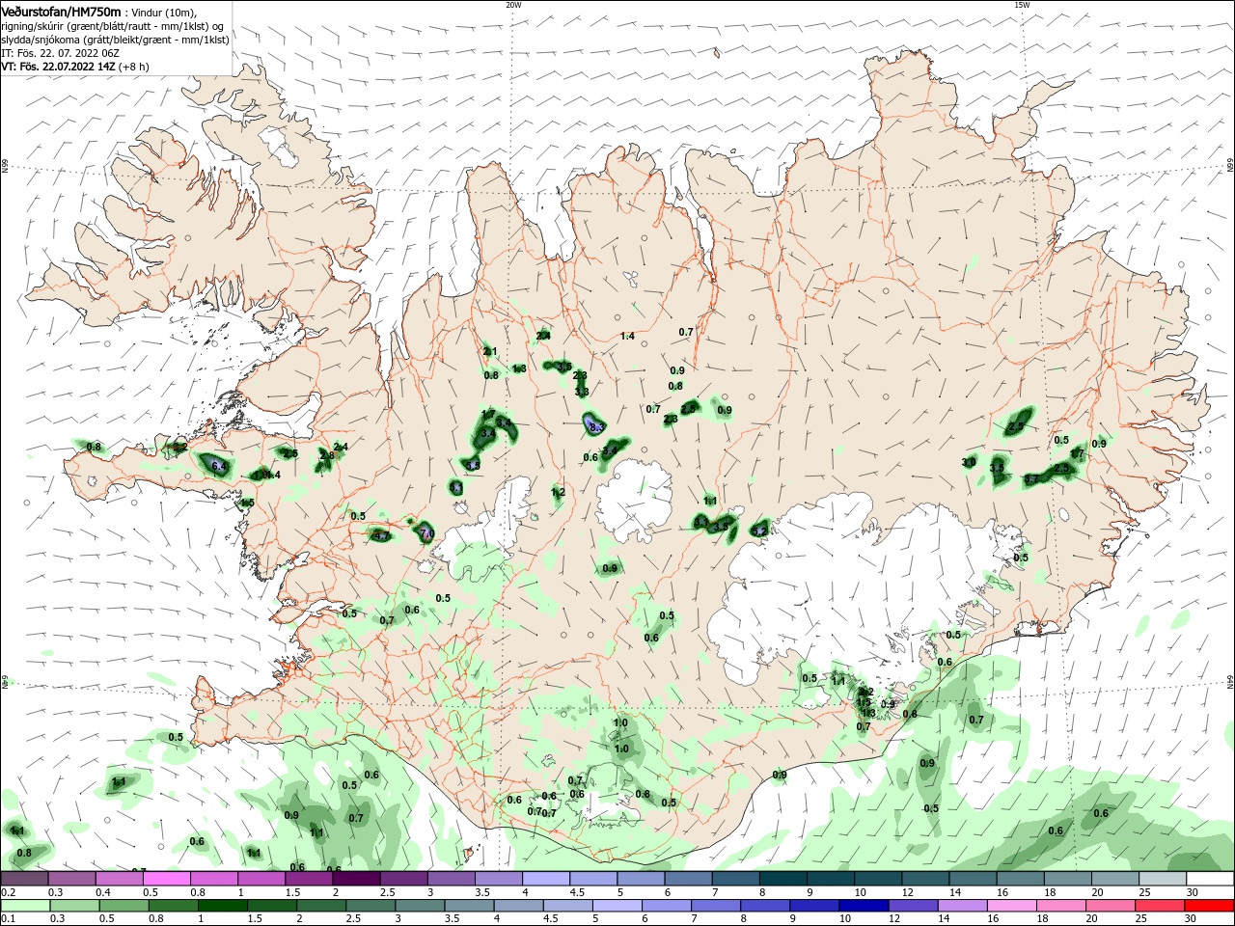Click the crimson 25–30 swatch in rain legend
The width and height of the screenshot is (1235, 926).
point(1160,906)
